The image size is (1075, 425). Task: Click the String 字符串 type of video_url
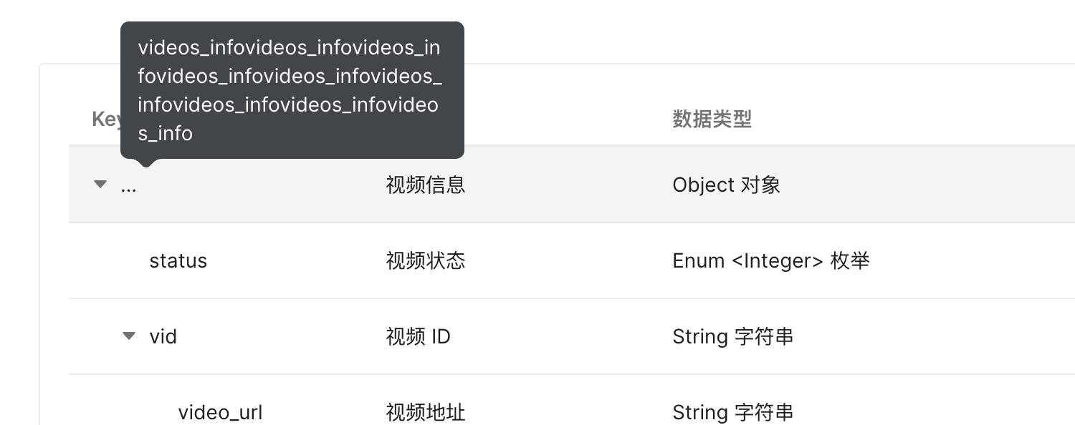732,412
